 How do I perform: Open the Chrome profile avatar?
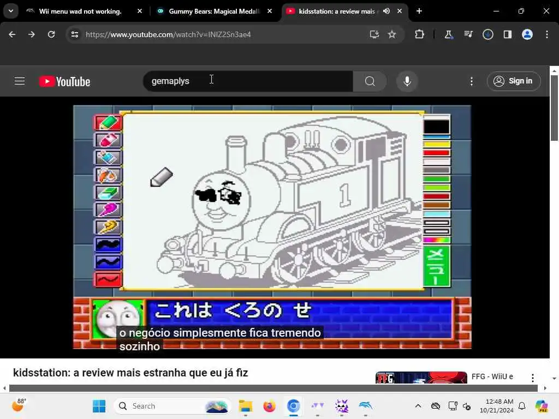click(x=527, y=34)
